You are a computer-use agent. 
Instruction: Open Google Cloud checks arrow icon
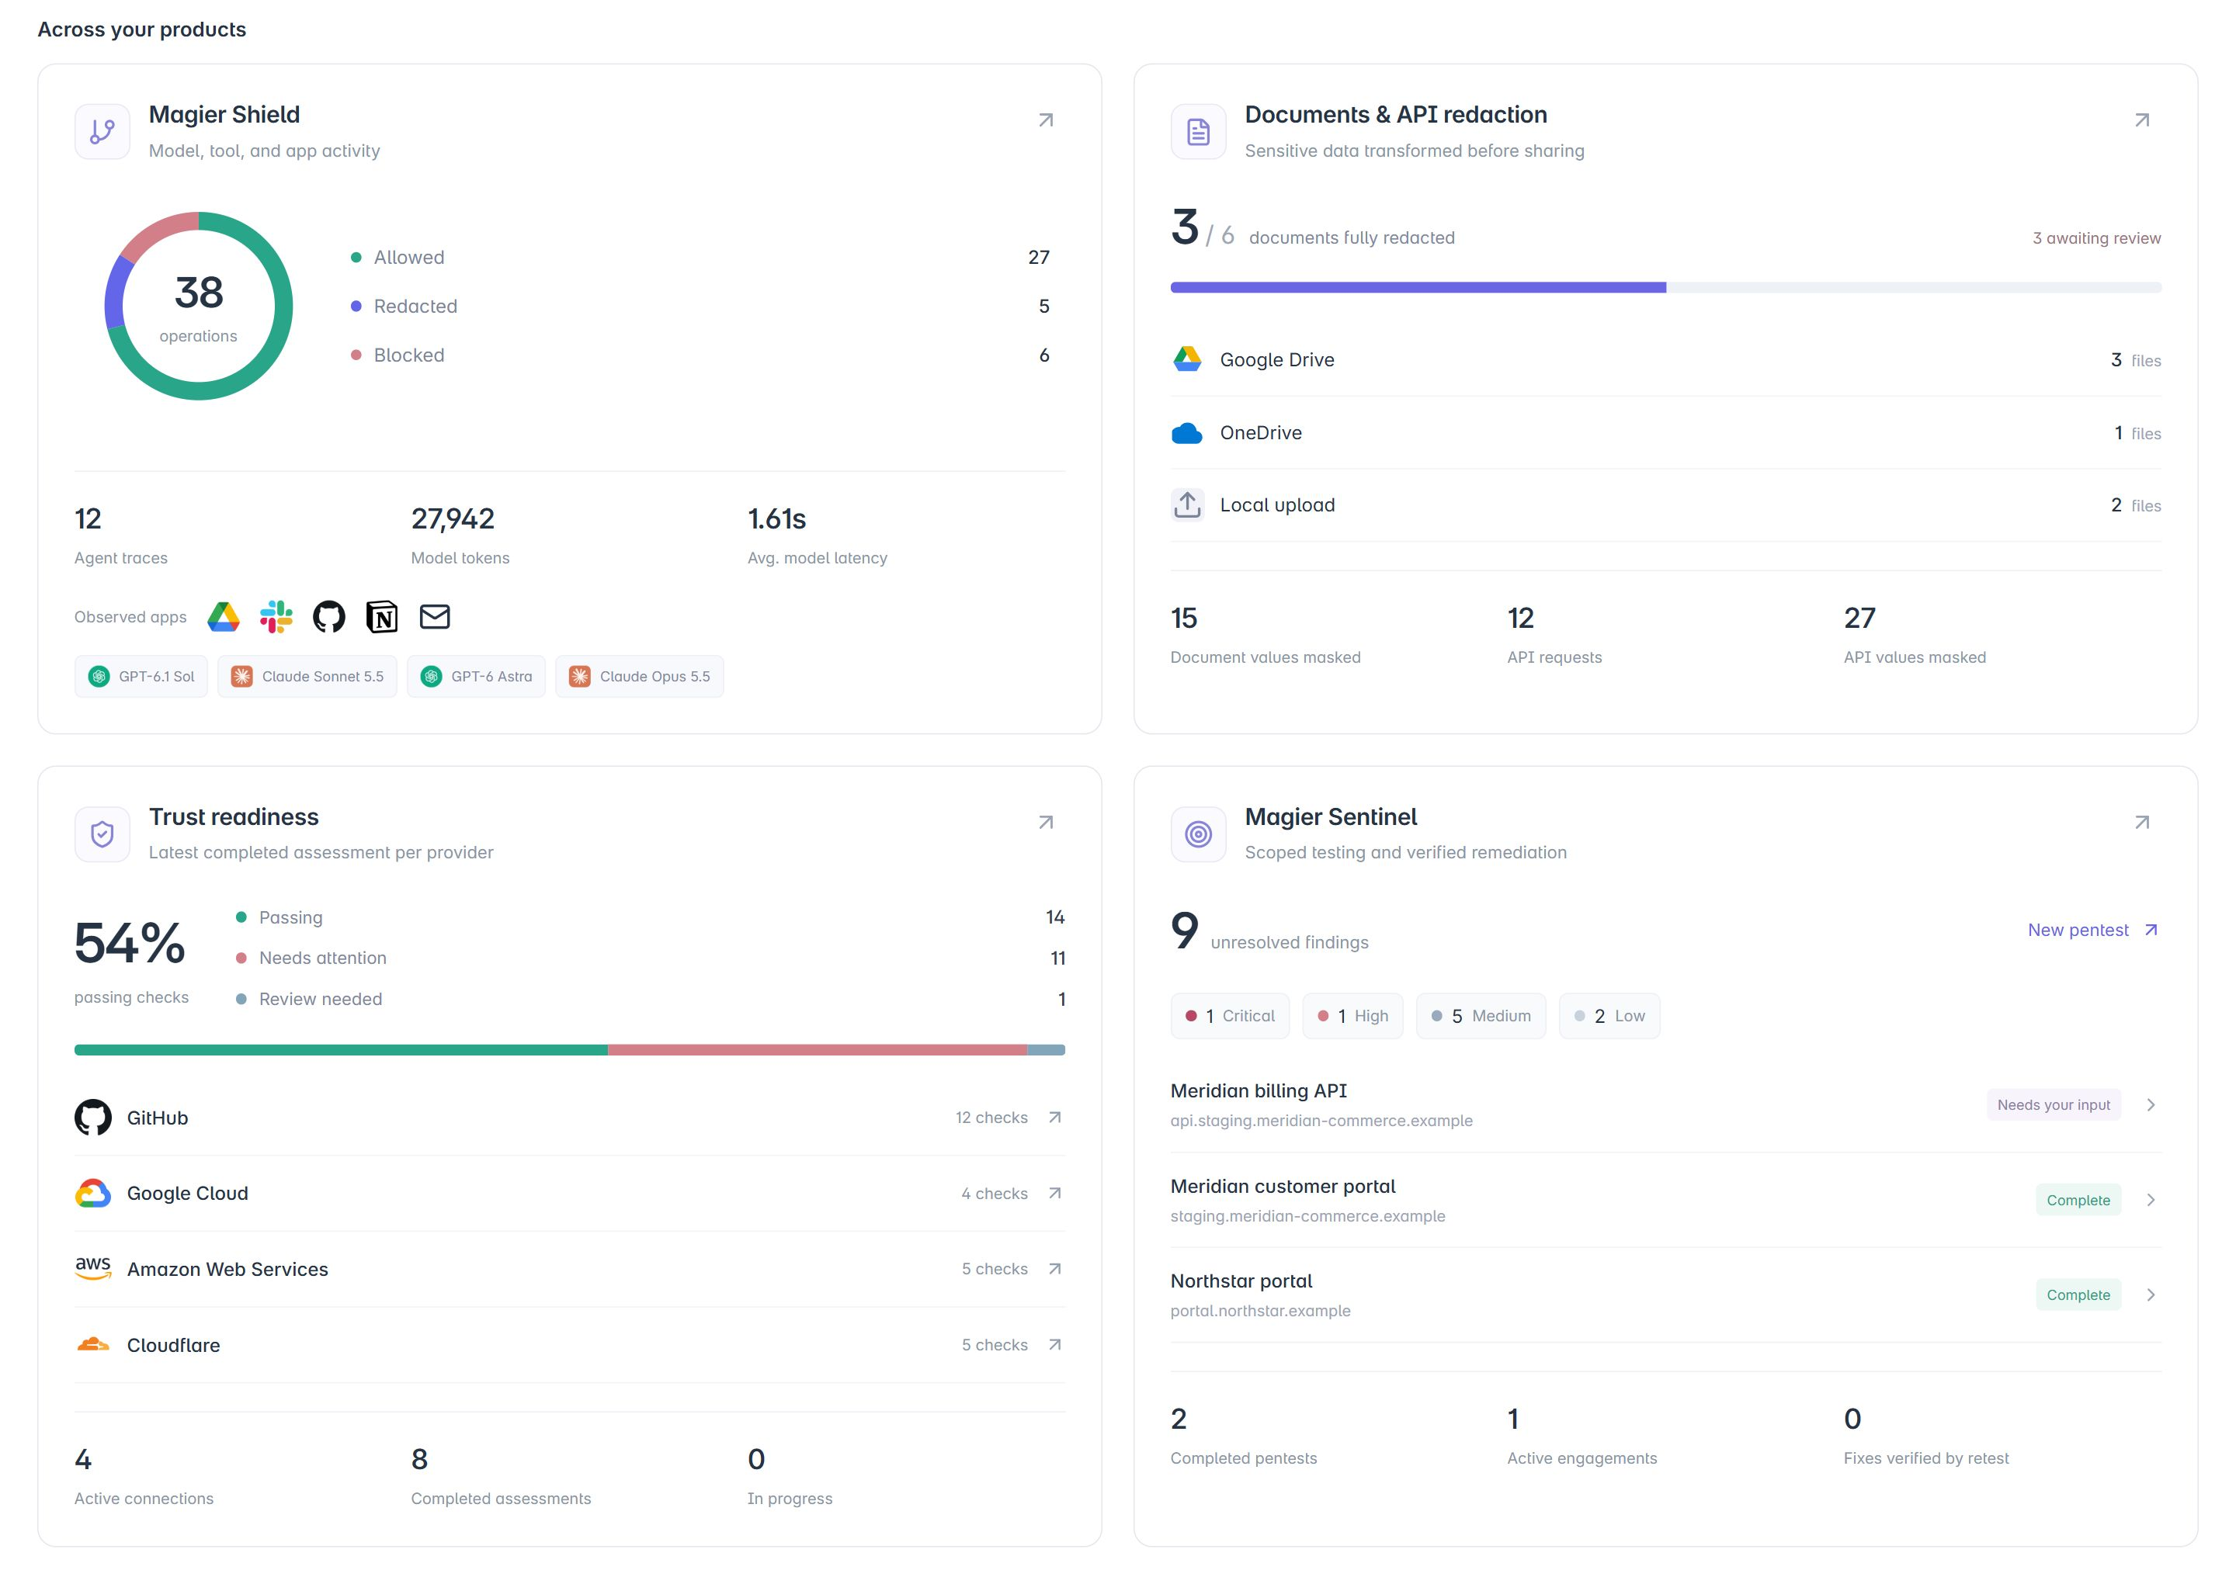(x=1054, y=1193)
